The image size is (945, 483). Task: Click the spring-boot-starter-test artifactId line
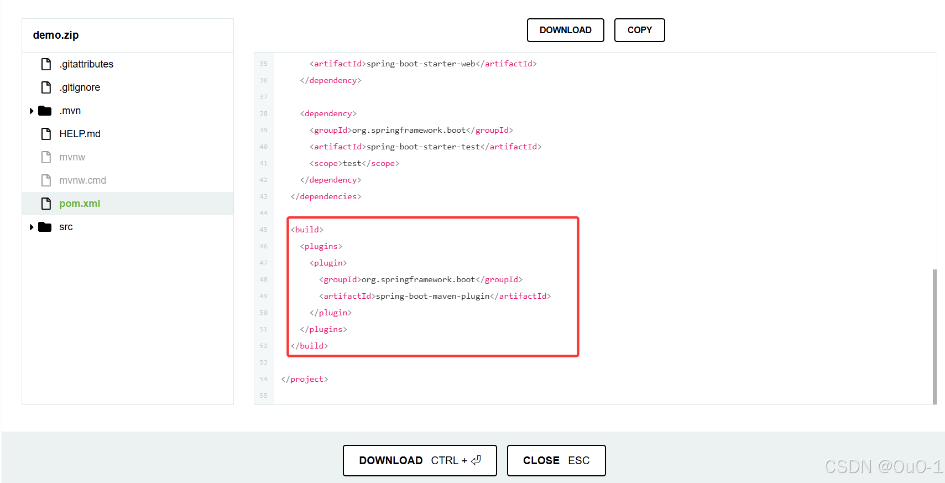click(x=426, y=147)
